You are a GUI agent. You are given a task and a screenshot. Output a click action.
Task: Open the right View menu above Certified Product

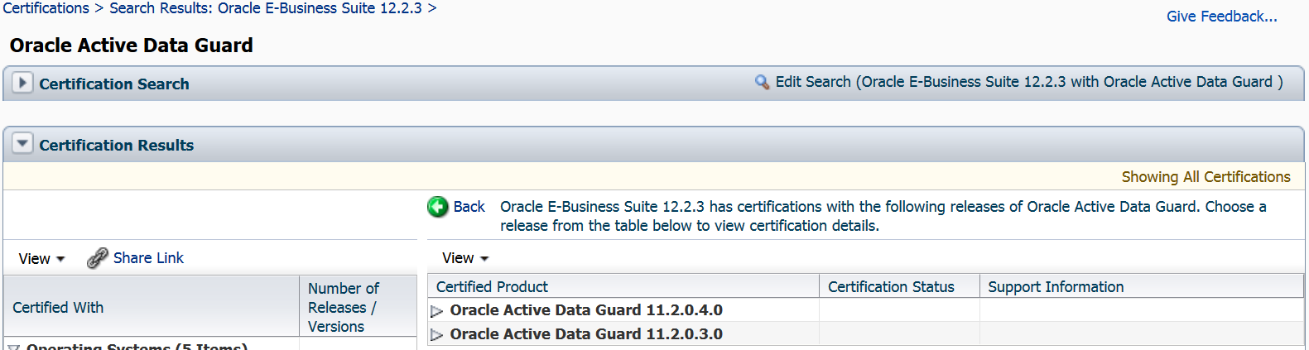pyautogui.click(x=465, y=258)
